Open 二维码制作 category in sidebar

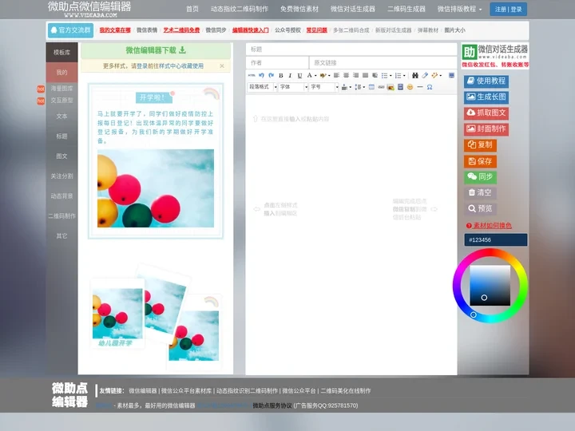(61, 215)
